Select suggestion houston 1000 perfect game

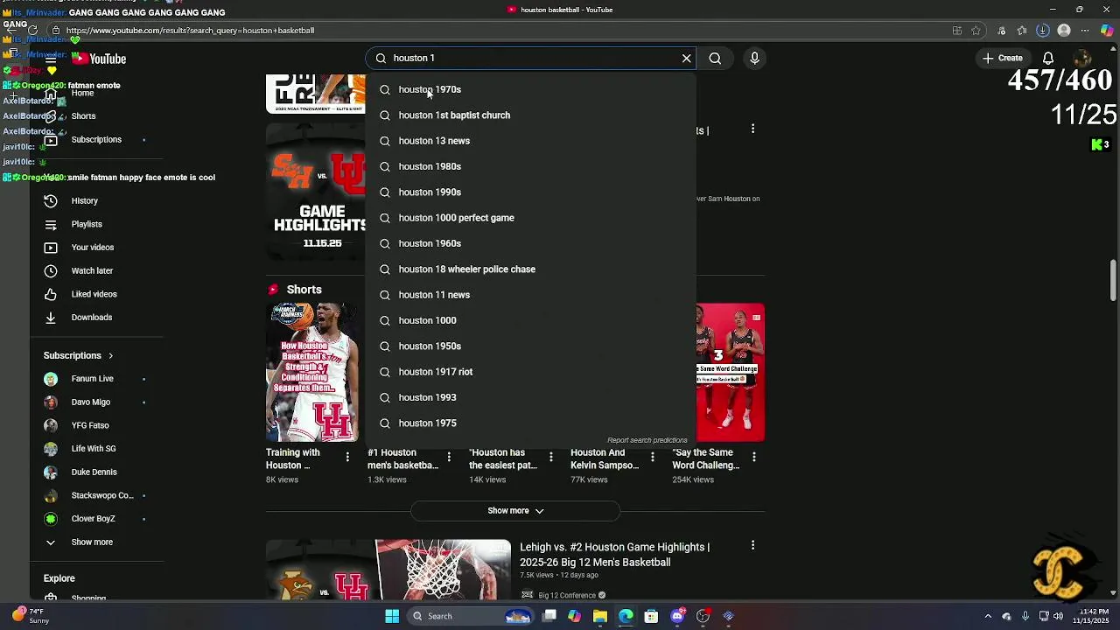tap(530, 218)
